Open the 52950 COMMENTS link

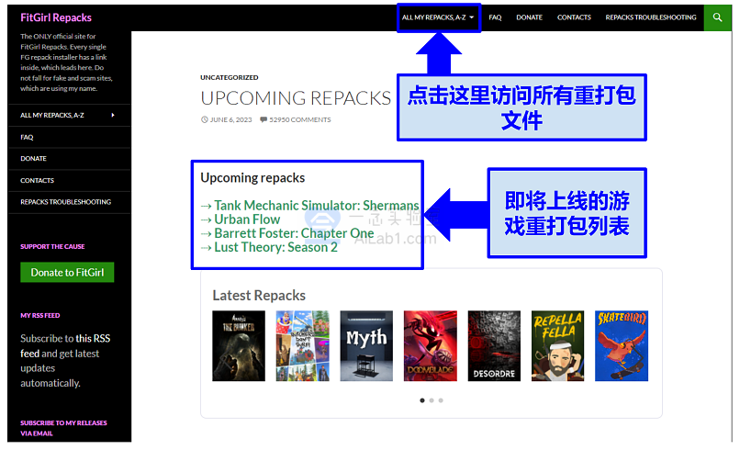click(x=300, y=120)
